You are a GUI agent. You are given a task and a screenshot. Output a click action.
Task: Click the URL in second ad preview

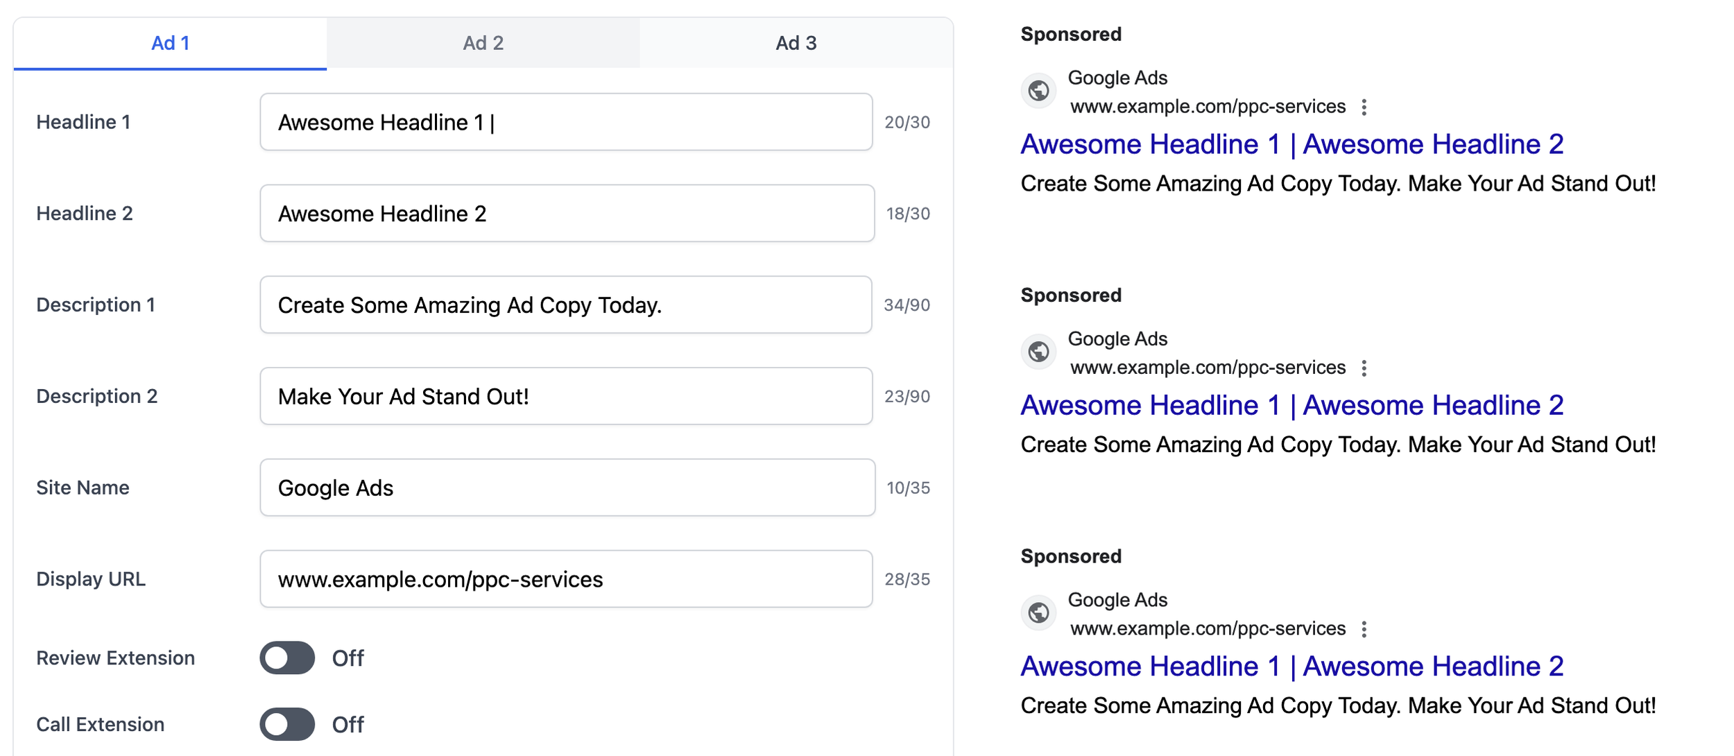pos(1208,368)
